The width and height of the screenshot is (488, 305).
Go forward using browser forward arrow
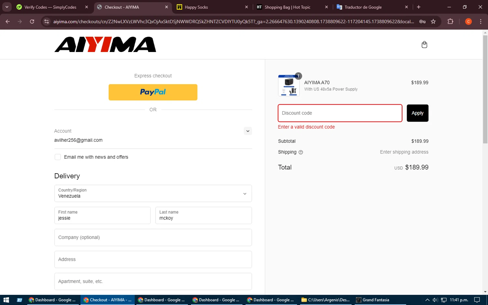(20, 21)
